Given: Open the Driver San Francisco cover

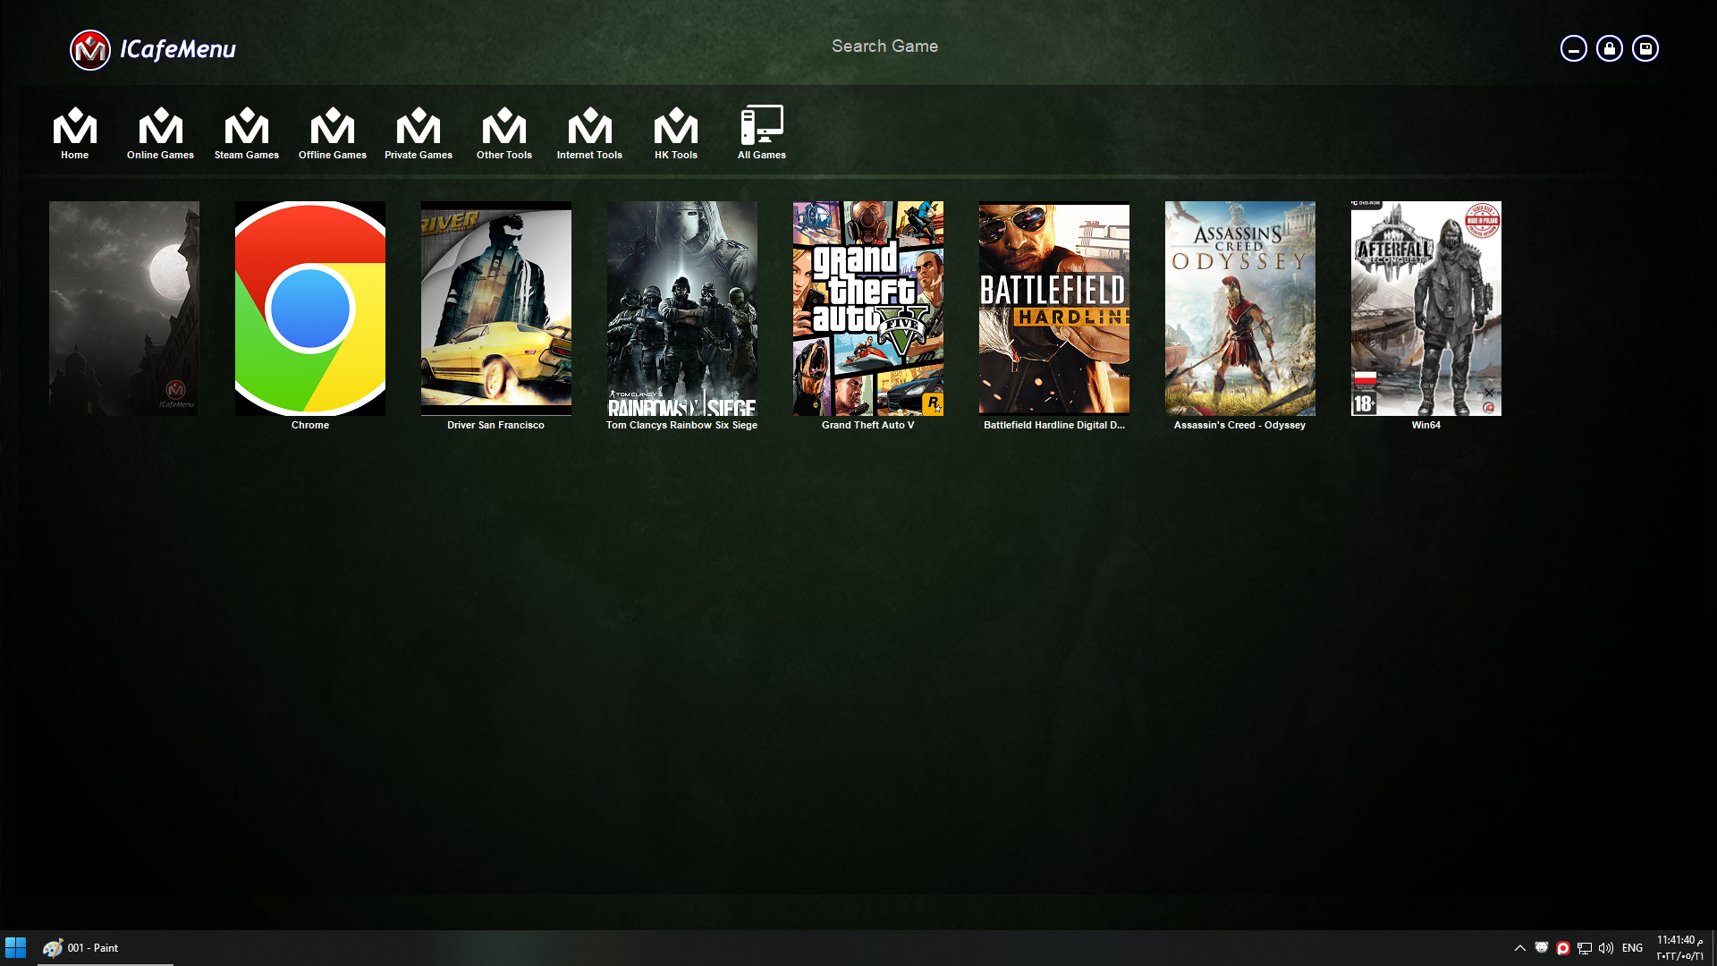Looking at the screenshot, I should (x=495, y=309).
